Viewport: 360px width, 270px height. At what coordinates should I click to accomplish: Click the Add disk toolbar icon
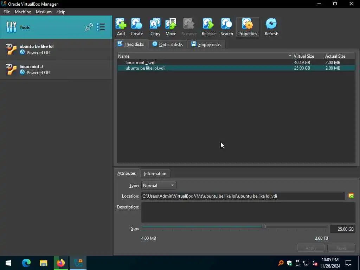[121, 27]
